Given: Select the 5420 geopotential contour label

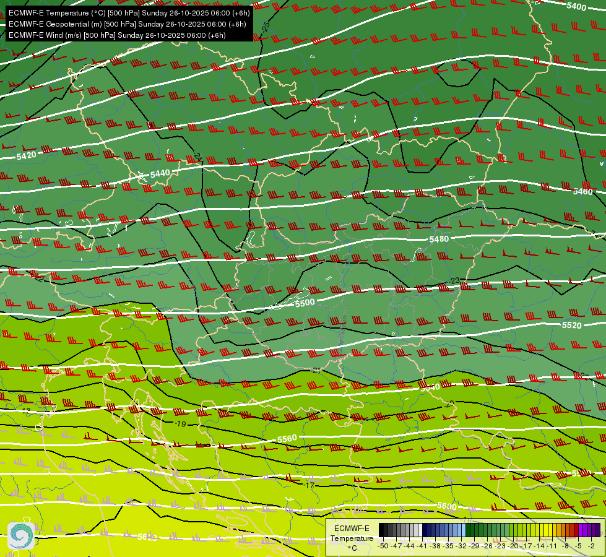Looking at the screenshot, I should [26, 156].
